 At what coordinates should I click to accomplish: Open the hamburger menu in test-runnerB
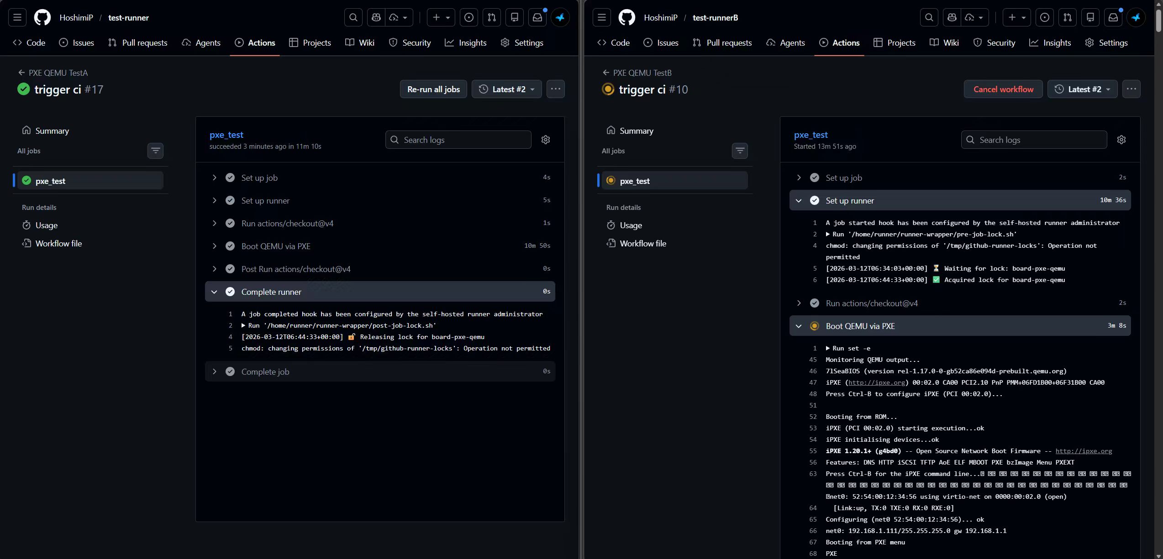pyautogui.click(x=601, y=17)
